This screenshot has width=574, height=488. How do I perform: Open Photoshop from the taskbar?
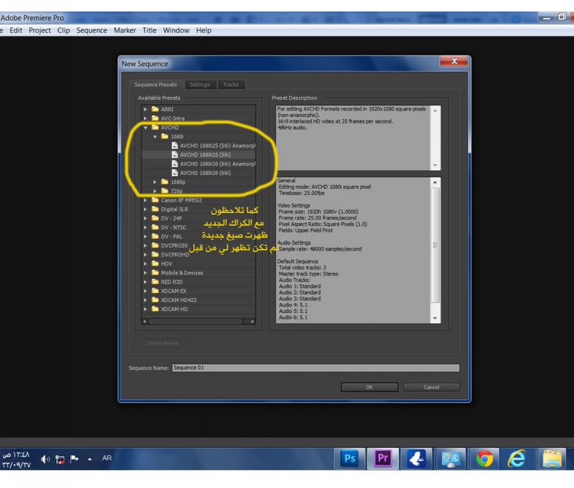click(x=350, y=458)
